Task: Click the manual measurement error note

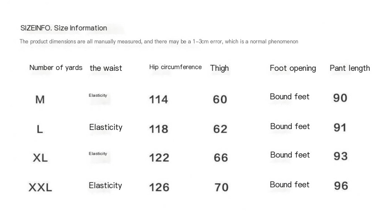Action: coord(159,41)
